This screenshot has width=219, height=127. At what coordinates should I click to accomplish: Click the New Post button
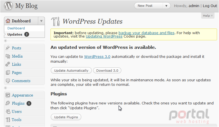point(149,6)
